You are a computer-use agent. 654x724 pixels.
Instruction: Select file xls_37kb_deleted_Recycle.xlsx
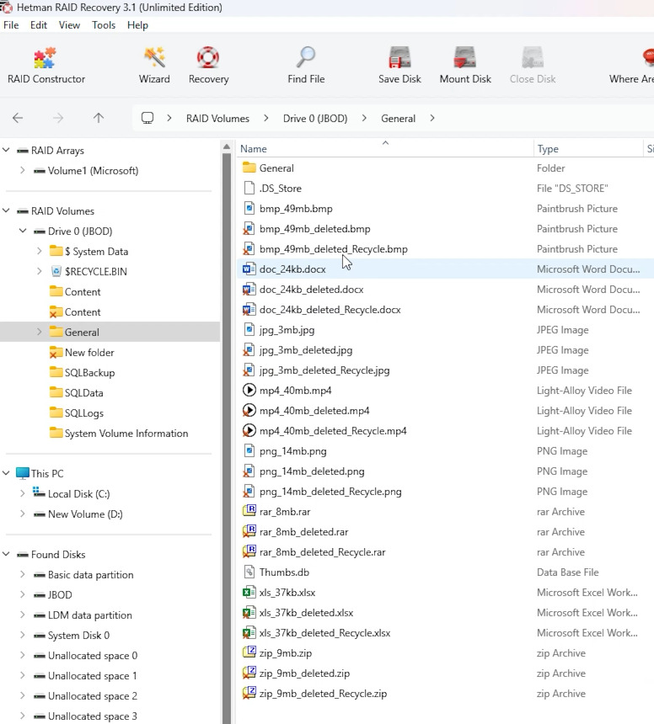pyautogui.click(x=325, y=632)
